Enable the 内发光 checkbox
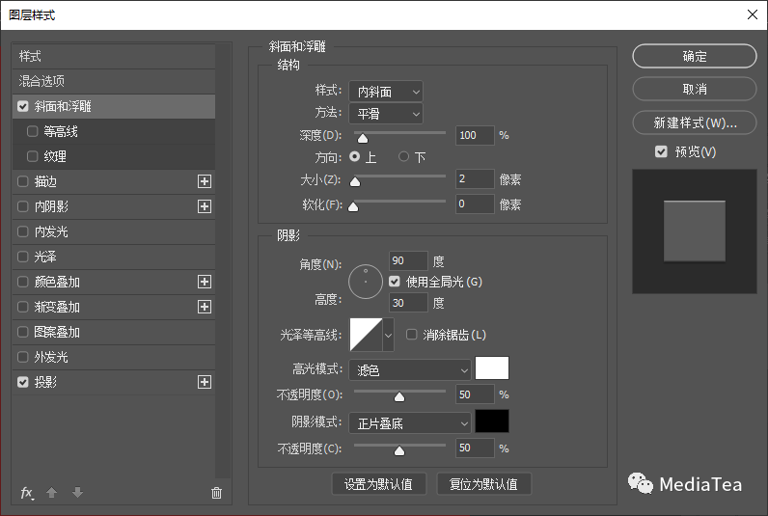The image size is (768, 516). pos(23,231)
